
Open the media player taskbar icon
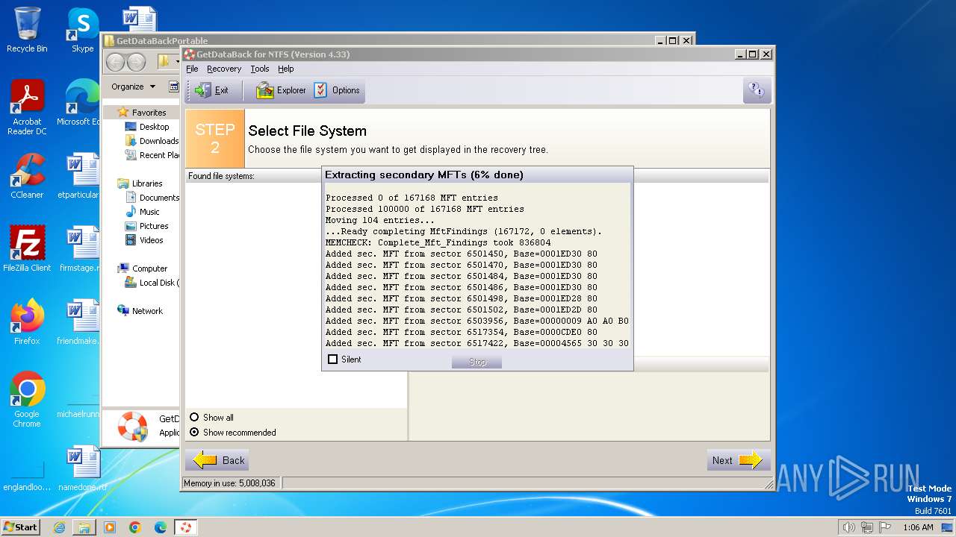[110, 527]
